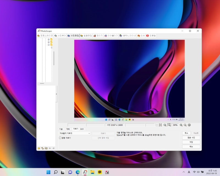Click the zoom out minus magnifier
This screenshot has width=220, height=176.
click(185, 125)
